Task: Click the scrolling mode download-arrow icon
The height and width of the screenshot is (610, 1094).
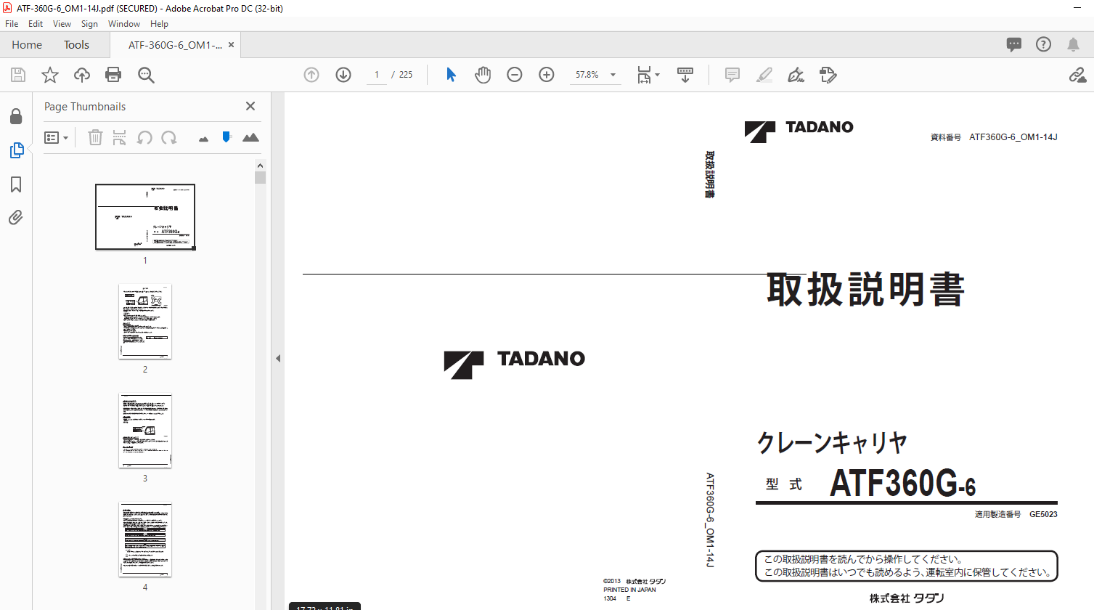Action: 685,75
